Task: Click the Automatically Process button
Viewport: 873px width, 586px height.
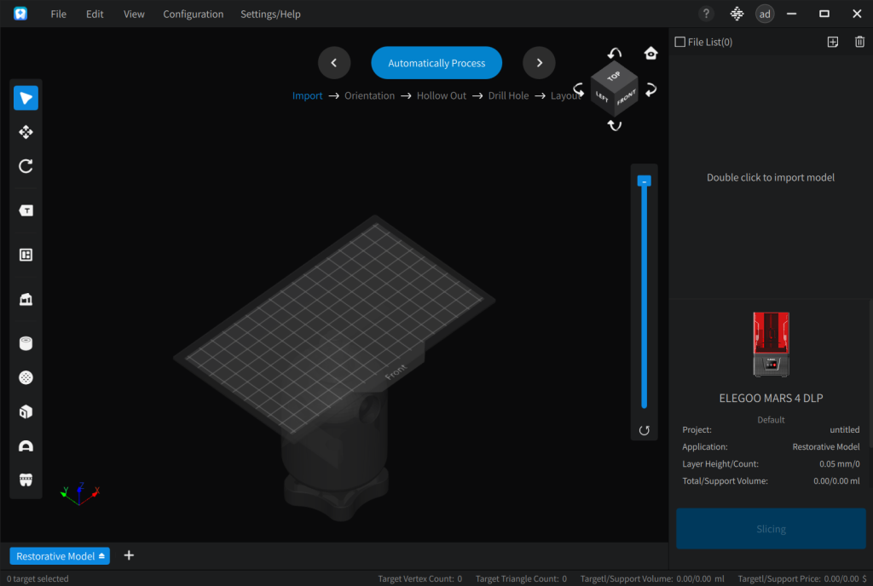Action: click(436, 63)
